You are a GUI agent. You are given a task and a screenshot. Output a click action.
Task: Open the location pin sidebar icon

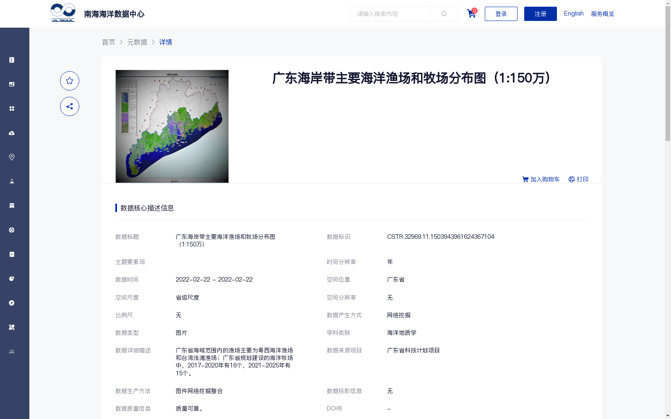point(11,157)
